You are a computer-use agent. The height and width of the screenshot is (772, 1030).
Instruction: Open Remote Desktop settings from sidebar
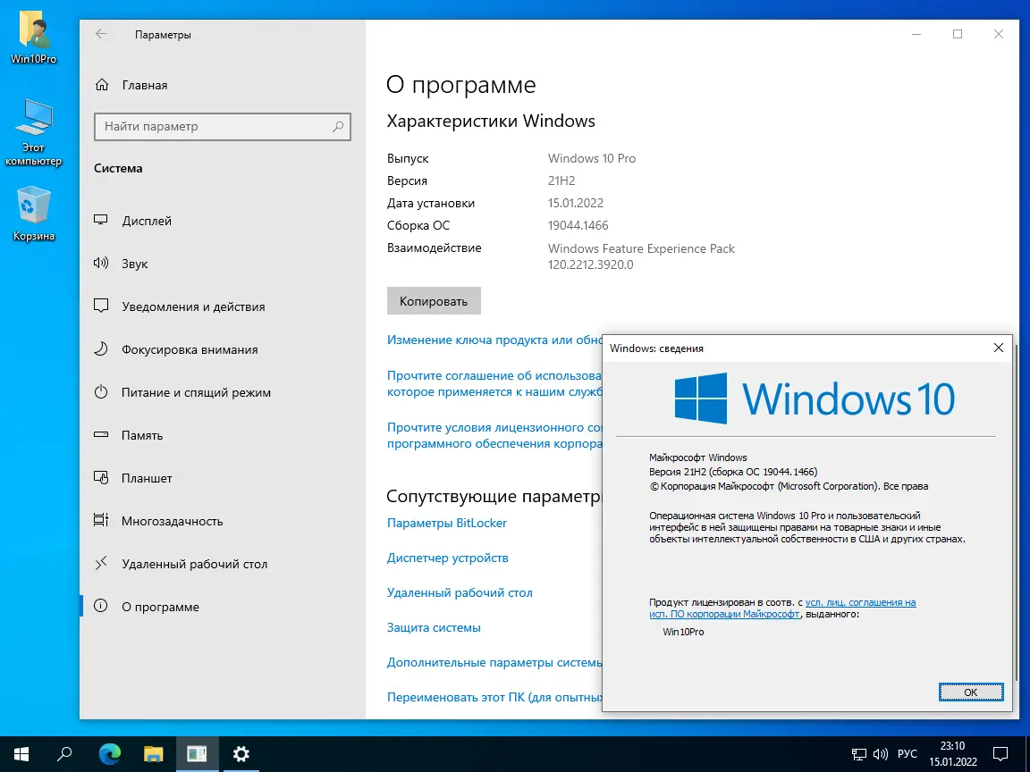197,564
